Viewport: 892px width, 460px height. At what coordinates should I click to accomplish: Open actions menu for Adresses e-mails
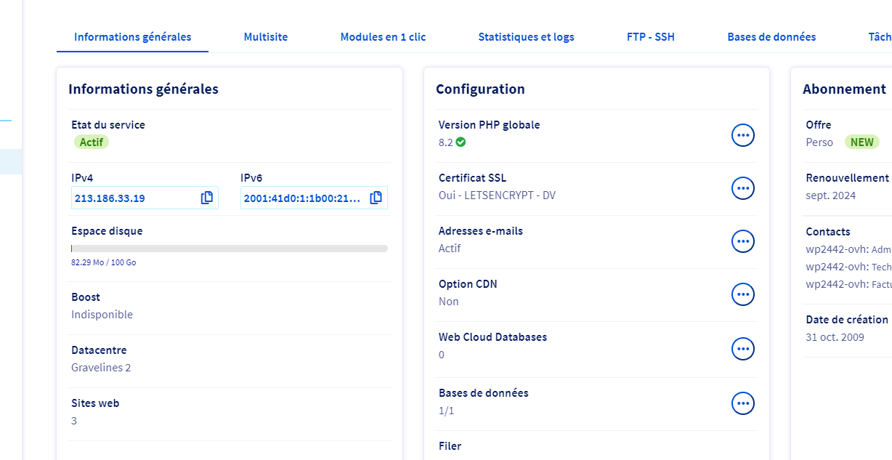[742, 241]
